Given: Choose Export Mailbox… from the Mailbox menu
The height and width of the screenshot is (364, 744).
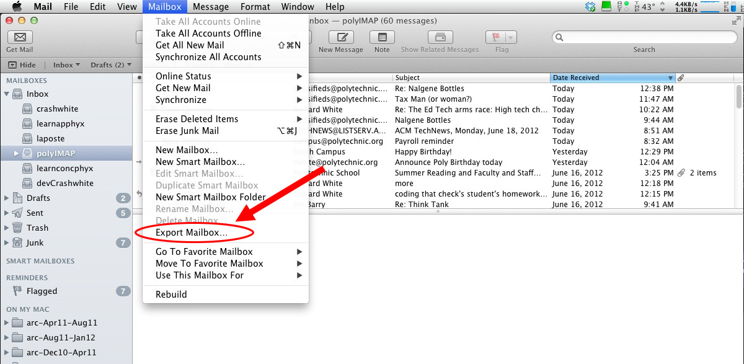Looking at the screenshot, I should pyautogui.click(x=226, y=233).
